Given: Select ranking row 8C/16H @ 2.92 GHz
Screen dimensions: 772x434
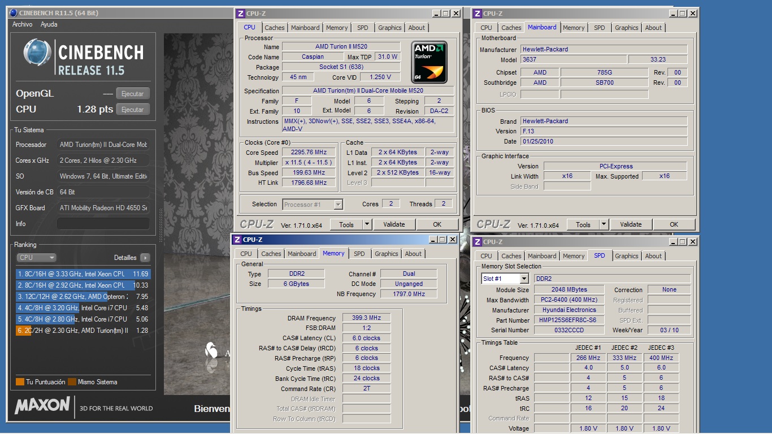Looking at the screenshot, I should [83, 285].
